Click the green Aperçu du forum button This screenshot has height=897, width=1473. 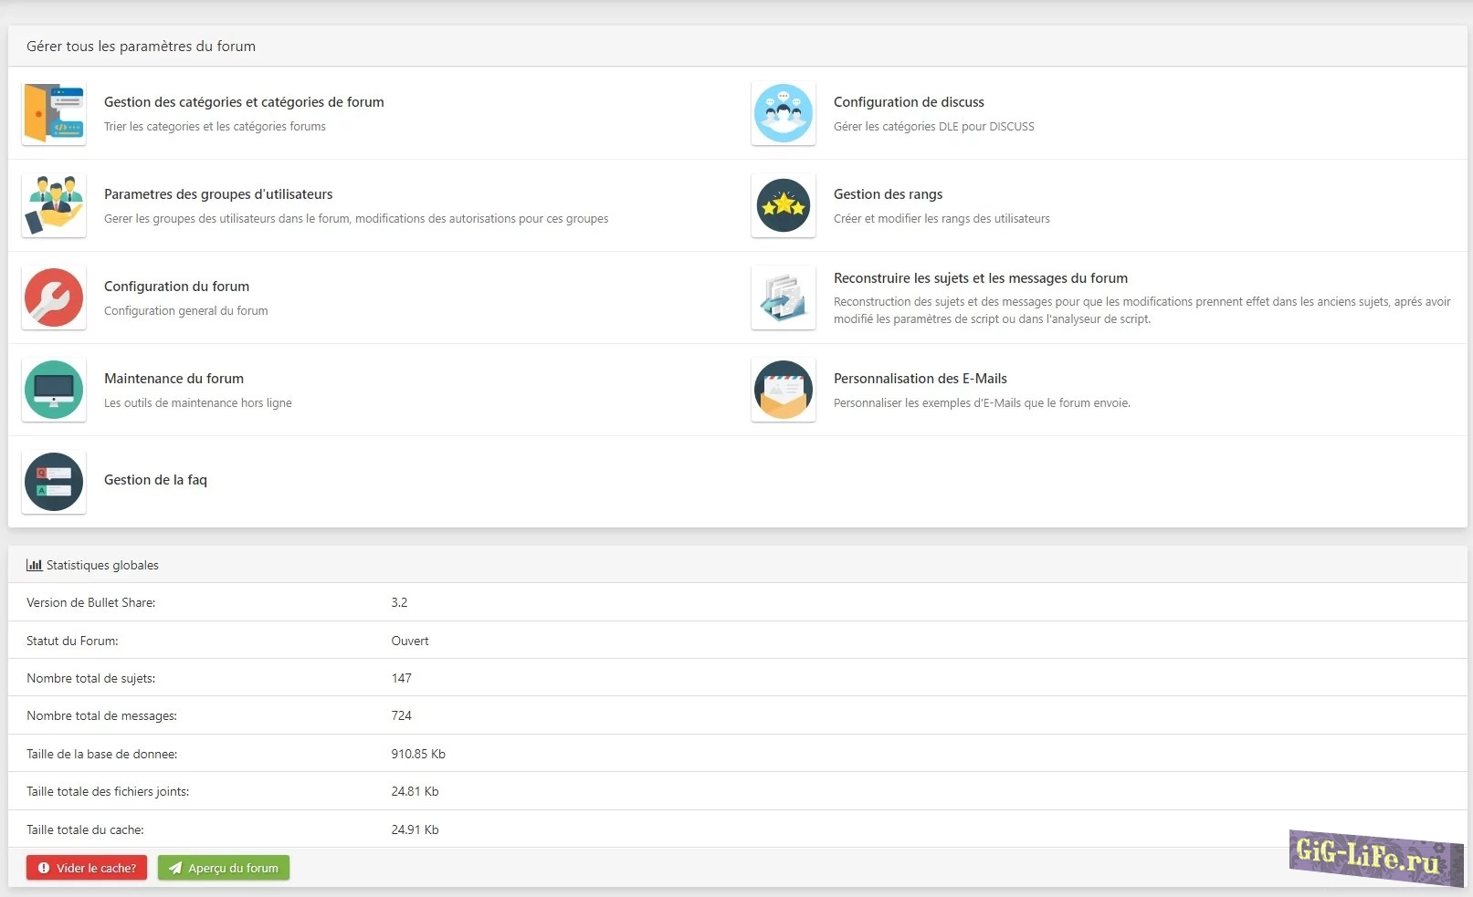[224, 868]
